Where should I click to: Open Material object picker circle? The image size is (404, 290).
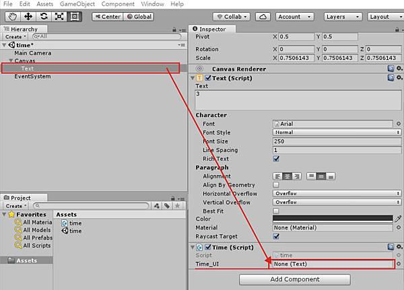pyautogui.click(x=399, y=227)
